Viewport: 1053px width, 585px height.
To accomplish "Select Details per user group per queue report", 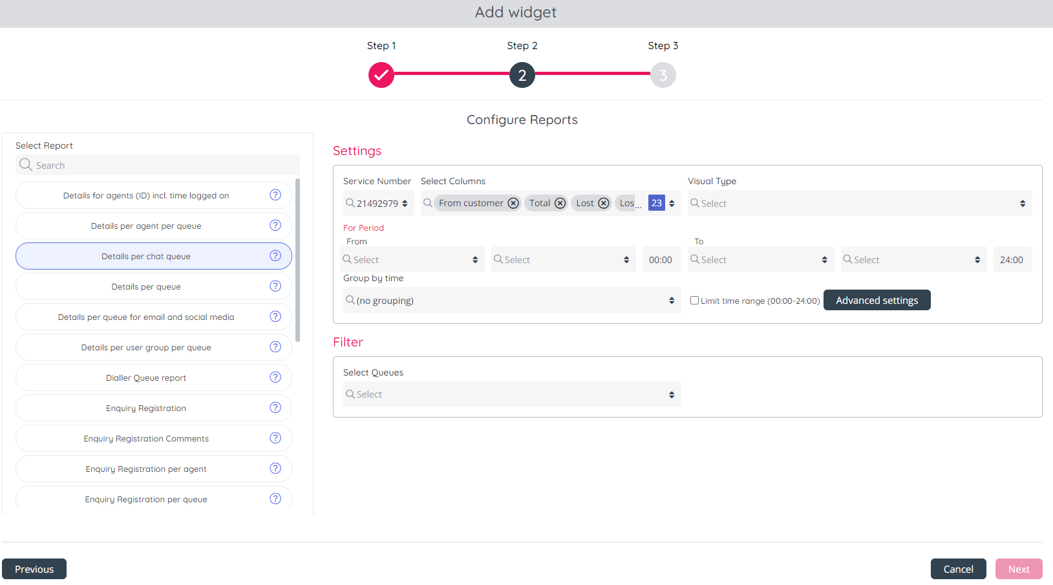I will [x=146, y=347].
